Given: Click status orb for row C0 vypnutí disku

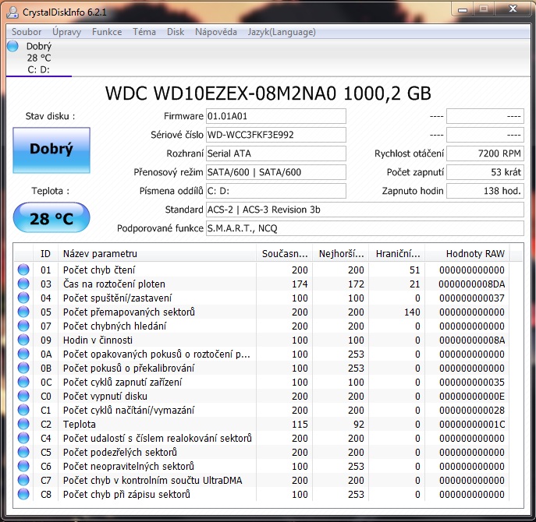Looking at the screenshot, I should click(x=23, y=396).
